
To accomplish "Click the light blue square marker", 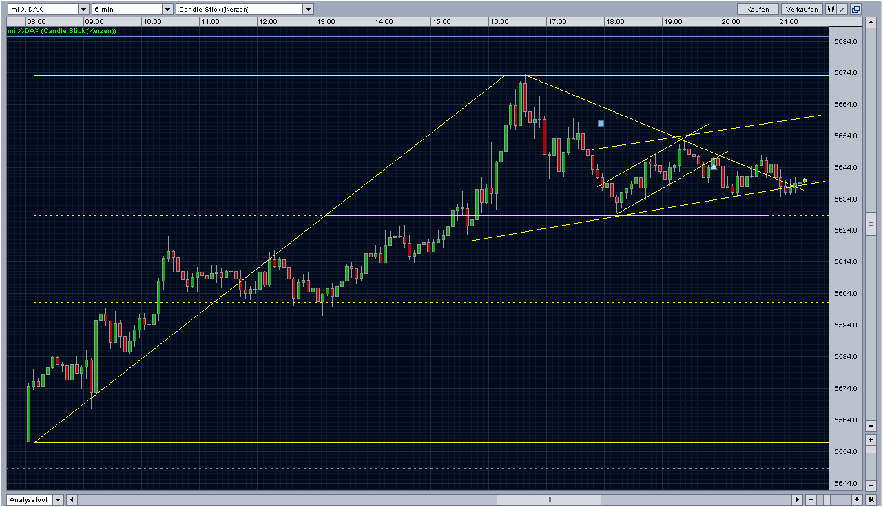I will click(x=601, y=123).
